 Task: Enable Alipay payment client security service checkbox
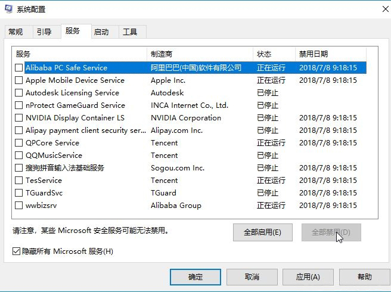click(18, 130)
